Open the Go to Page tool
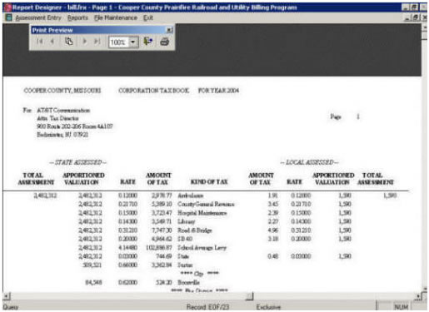429x312 pixels. (68, 42)
